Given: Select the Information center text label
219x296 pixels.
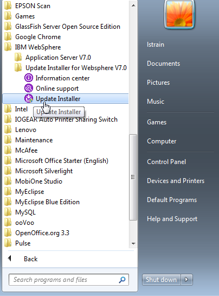Looking at the screenshot, I should [x=62, y=78].
